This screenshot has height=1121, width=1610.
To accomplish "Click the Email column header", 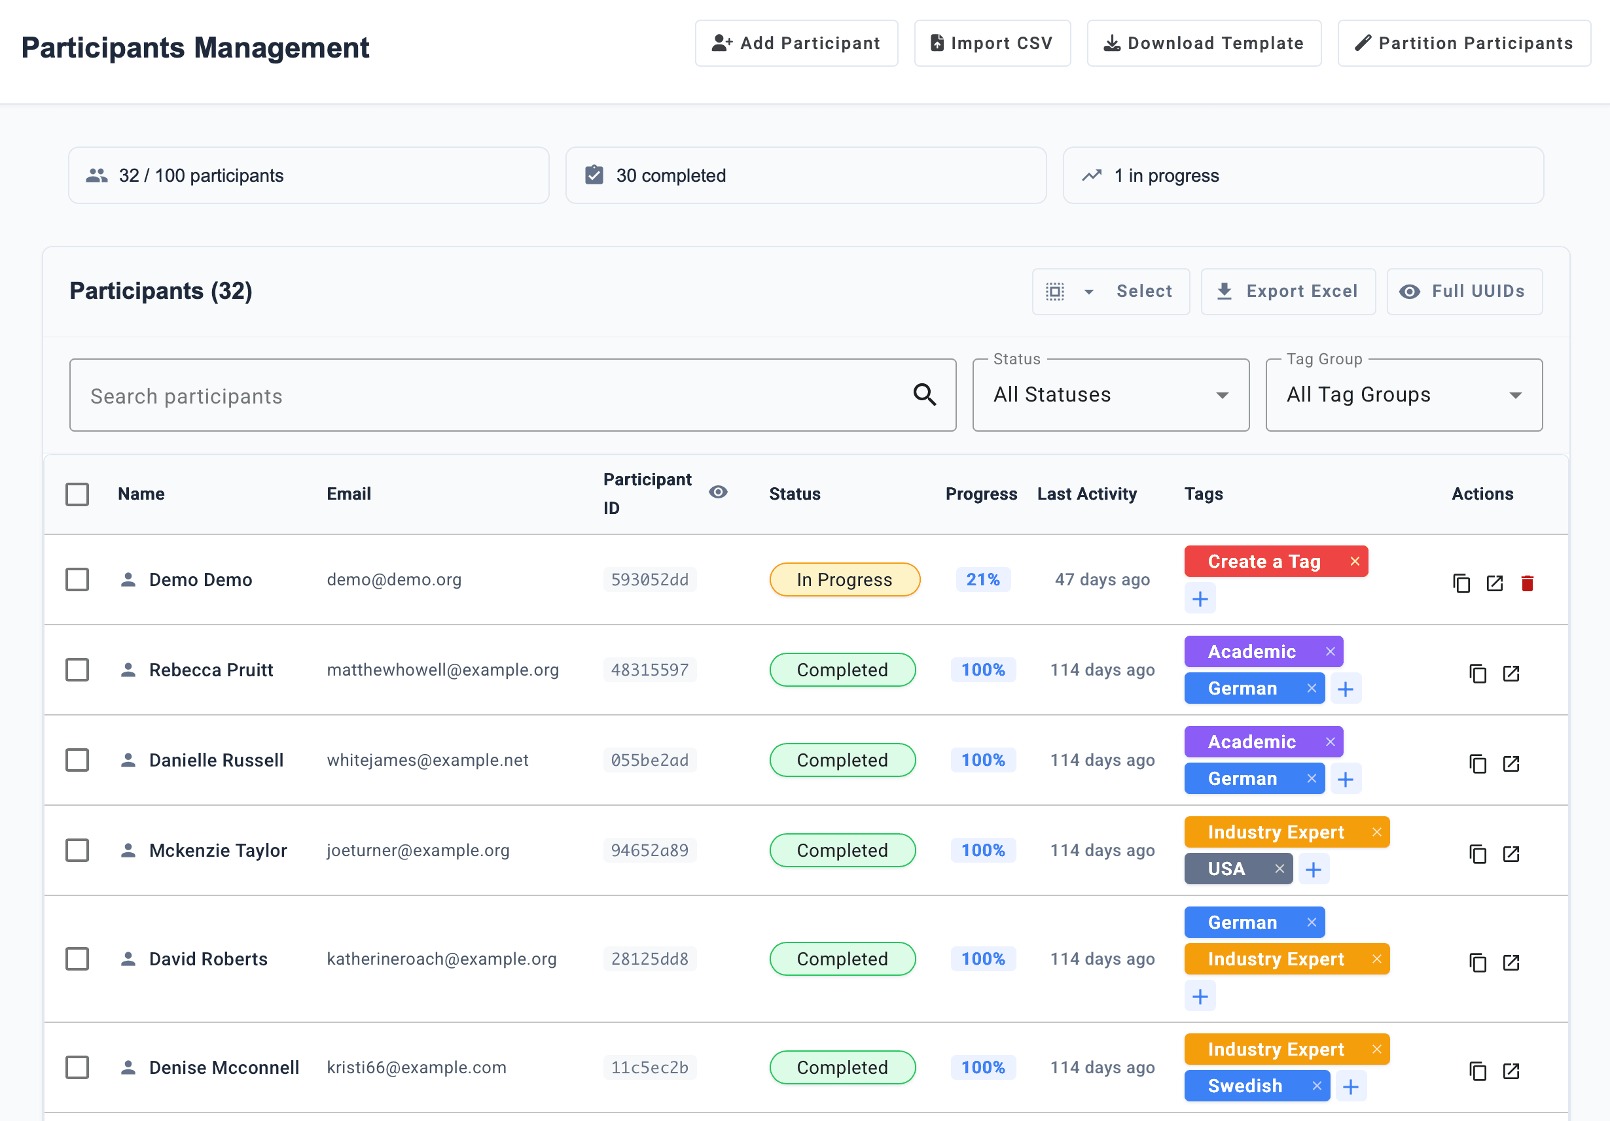I will [x=348, y=494].
